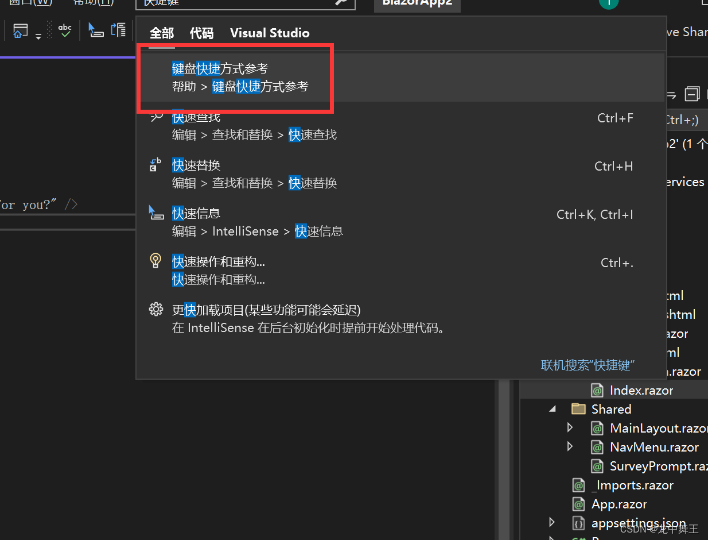
Task: Click Collapse All in Solution Explorer
Action: click(693, 94)
